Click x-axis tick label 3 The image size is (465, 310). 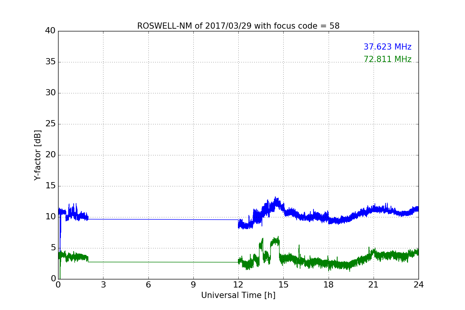[103, 285]
